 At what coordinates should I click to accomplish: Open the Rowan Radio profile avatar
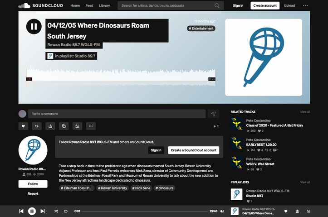[33, 150]
